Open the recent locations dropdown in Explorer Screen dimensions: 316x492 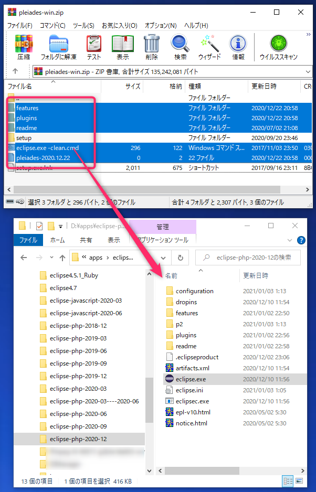51,258
